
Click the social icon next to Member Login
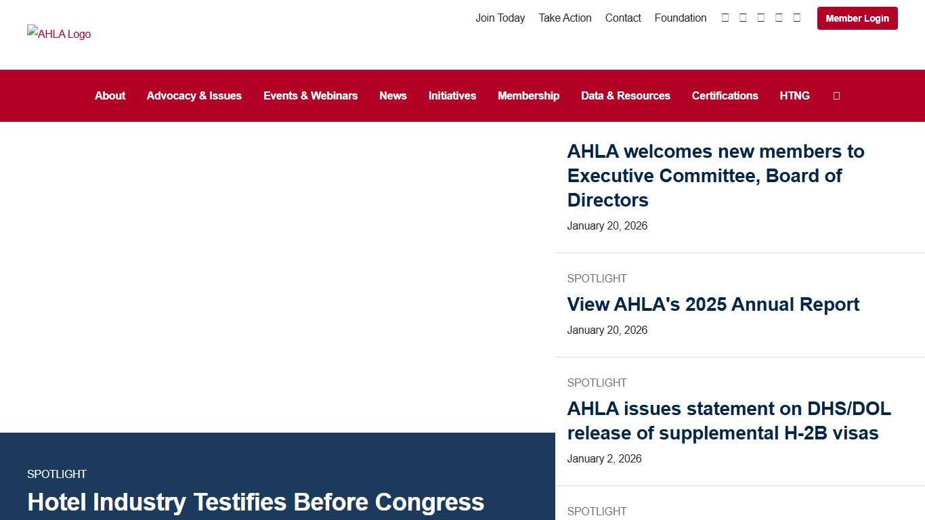pos(797,18)
